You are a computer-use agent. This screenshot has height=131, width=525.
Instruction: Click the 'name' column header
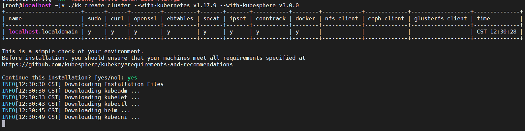[x=15, y=19]
